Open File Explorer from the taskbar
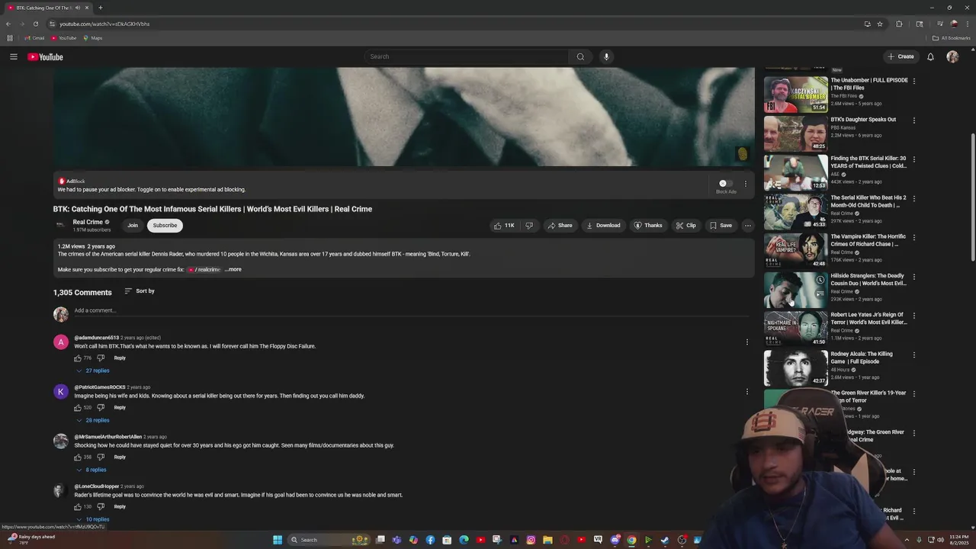Screen dimensions: 976x549 [x=547, y=540]
